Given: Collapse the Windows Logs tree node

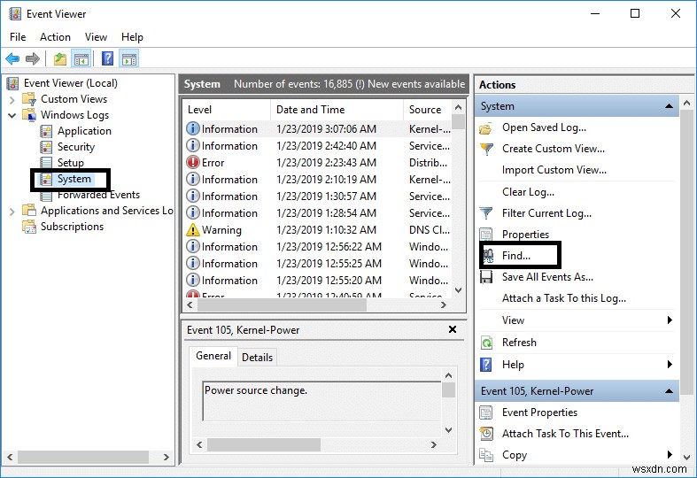Looking at the screenshot, I should point(12,115).
